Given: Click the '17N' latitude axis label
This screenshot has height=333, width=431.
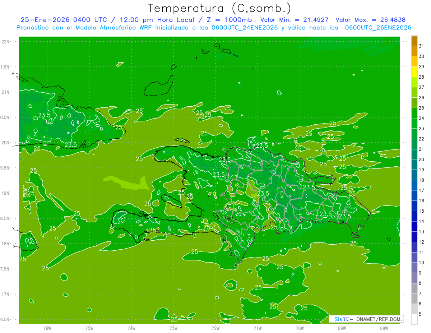Looking at the screenshot, I should (x=5, y=294).
